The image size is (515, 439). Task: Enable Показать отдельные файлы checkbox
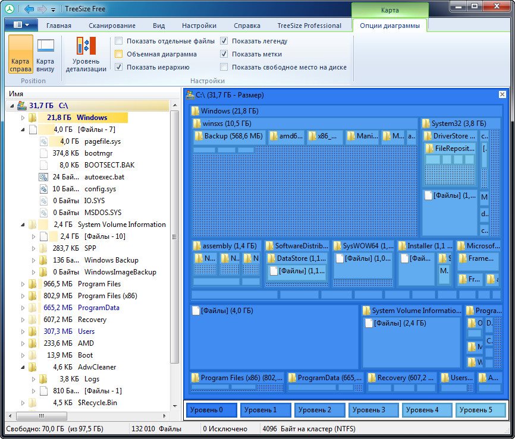tap(118, 41)
